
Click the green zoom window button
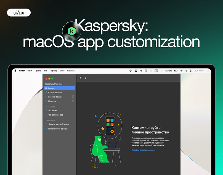(x=52, y=79)
